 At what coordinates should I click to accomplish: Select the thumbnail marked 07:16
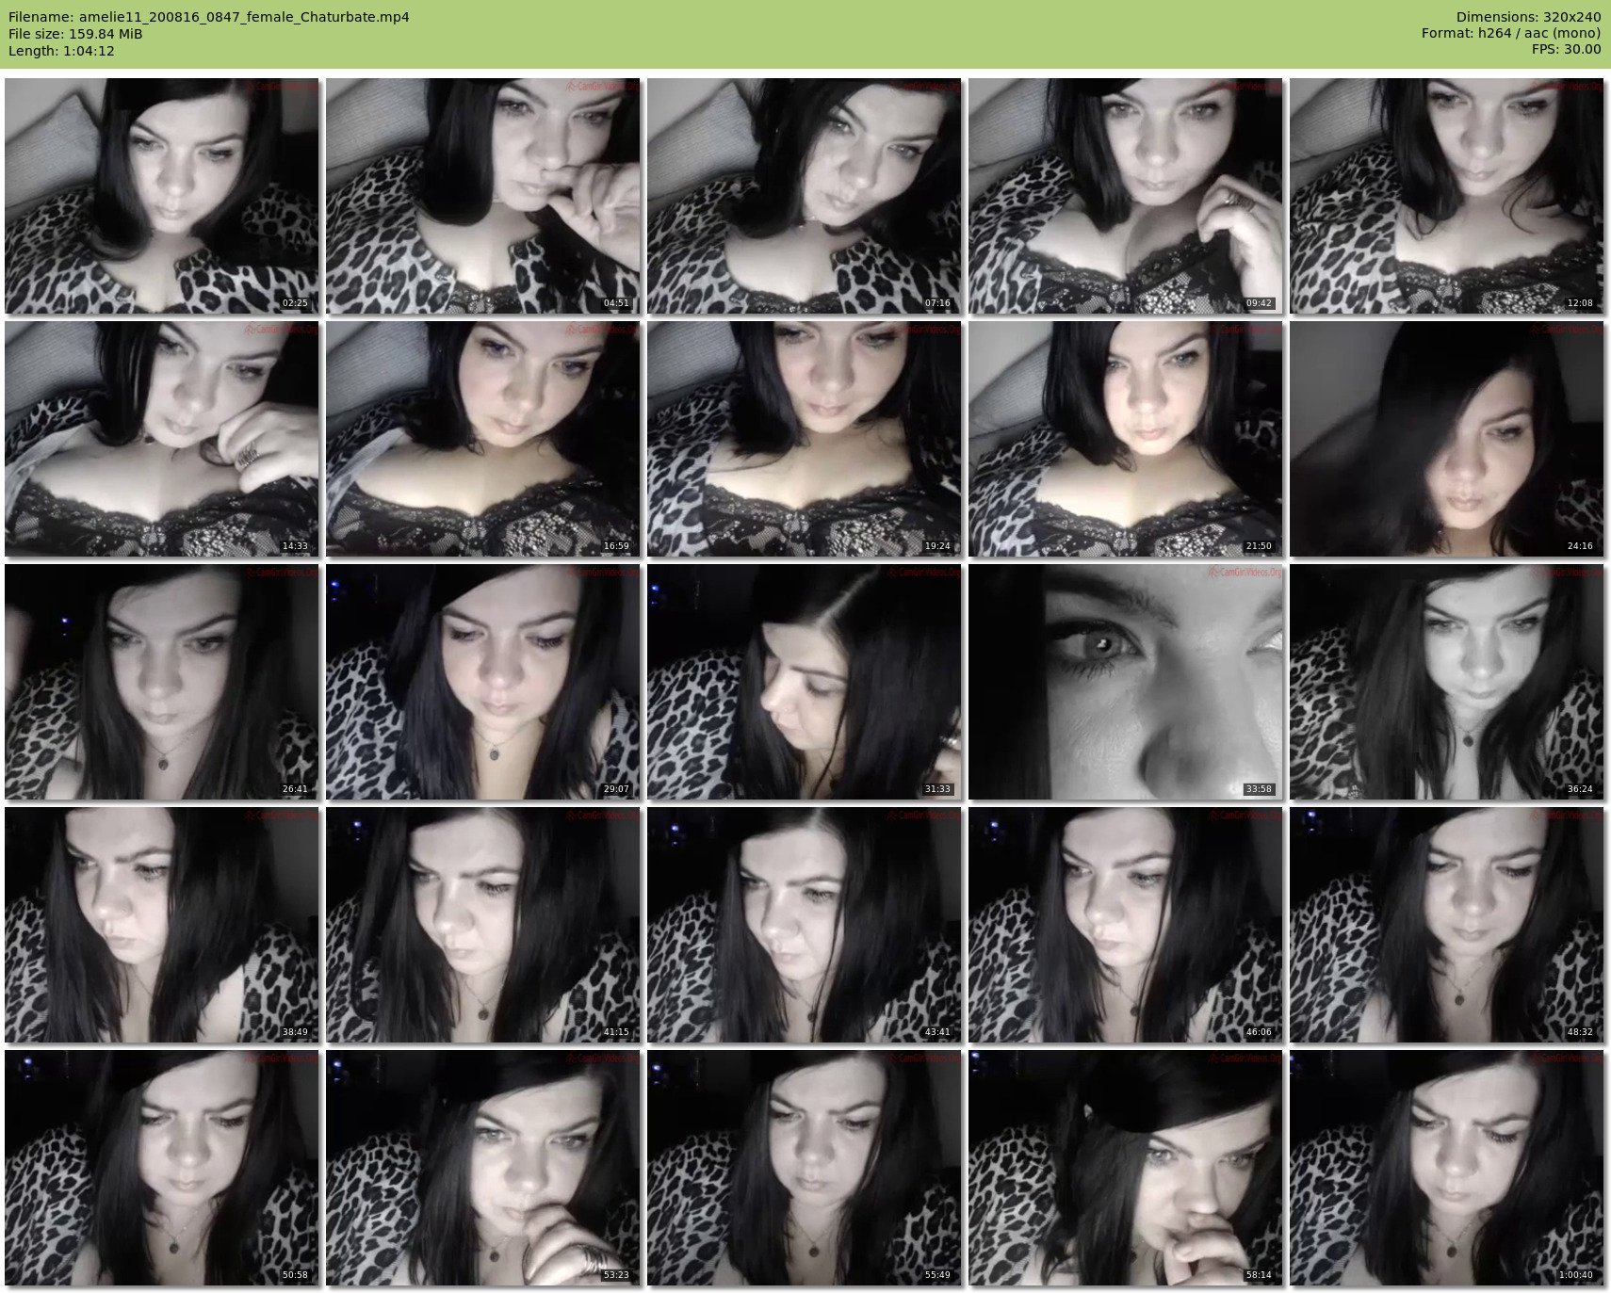click(x=804, y=196)
